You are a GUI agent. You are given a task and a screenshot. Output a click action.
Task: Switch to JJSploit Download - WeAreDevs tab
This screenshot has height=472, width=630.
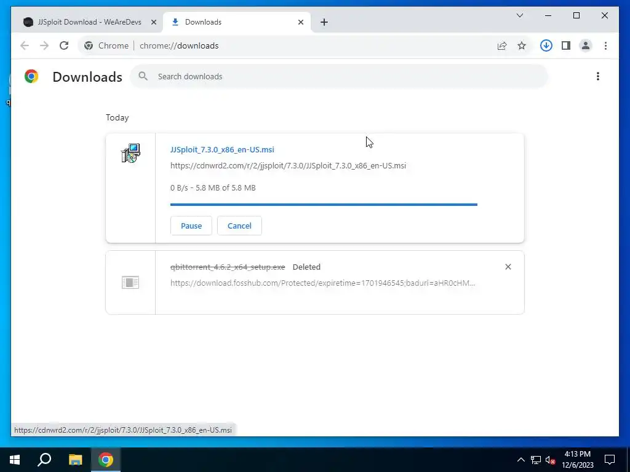point(89,22)
